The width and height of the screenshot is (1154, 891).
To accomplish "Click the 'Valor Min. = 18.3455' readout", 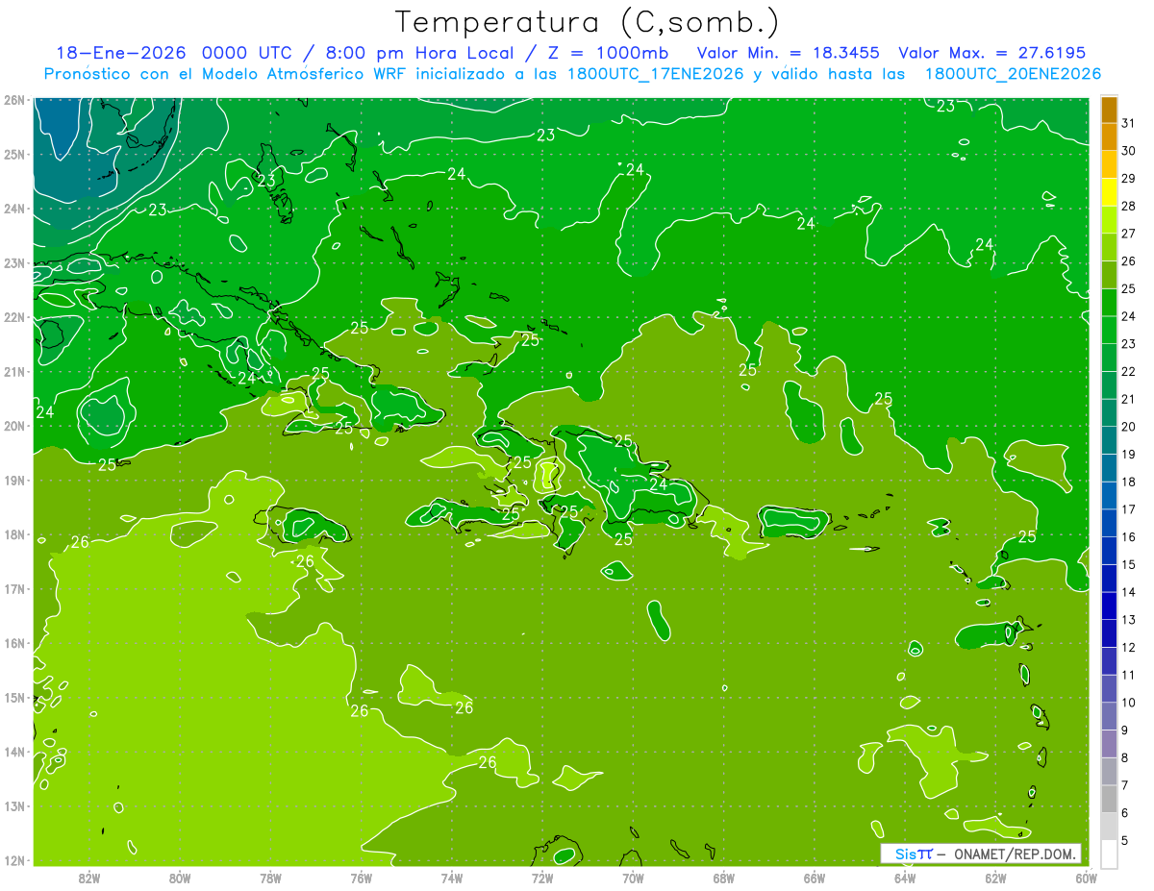I will click(790, 53).
